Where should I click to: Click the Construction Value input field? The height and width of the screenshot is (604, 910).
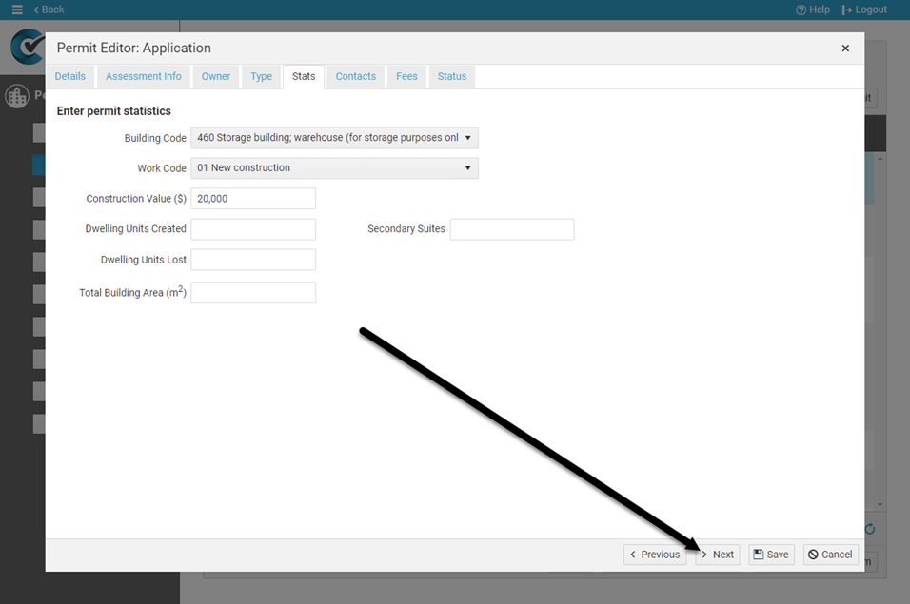[x=253, y=199]
